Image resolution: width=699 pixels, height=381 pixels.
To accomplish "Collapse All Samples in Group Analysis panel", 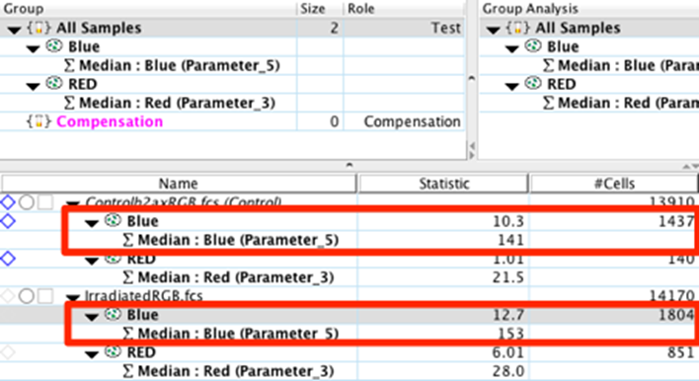I will click(x=493, y=30).
